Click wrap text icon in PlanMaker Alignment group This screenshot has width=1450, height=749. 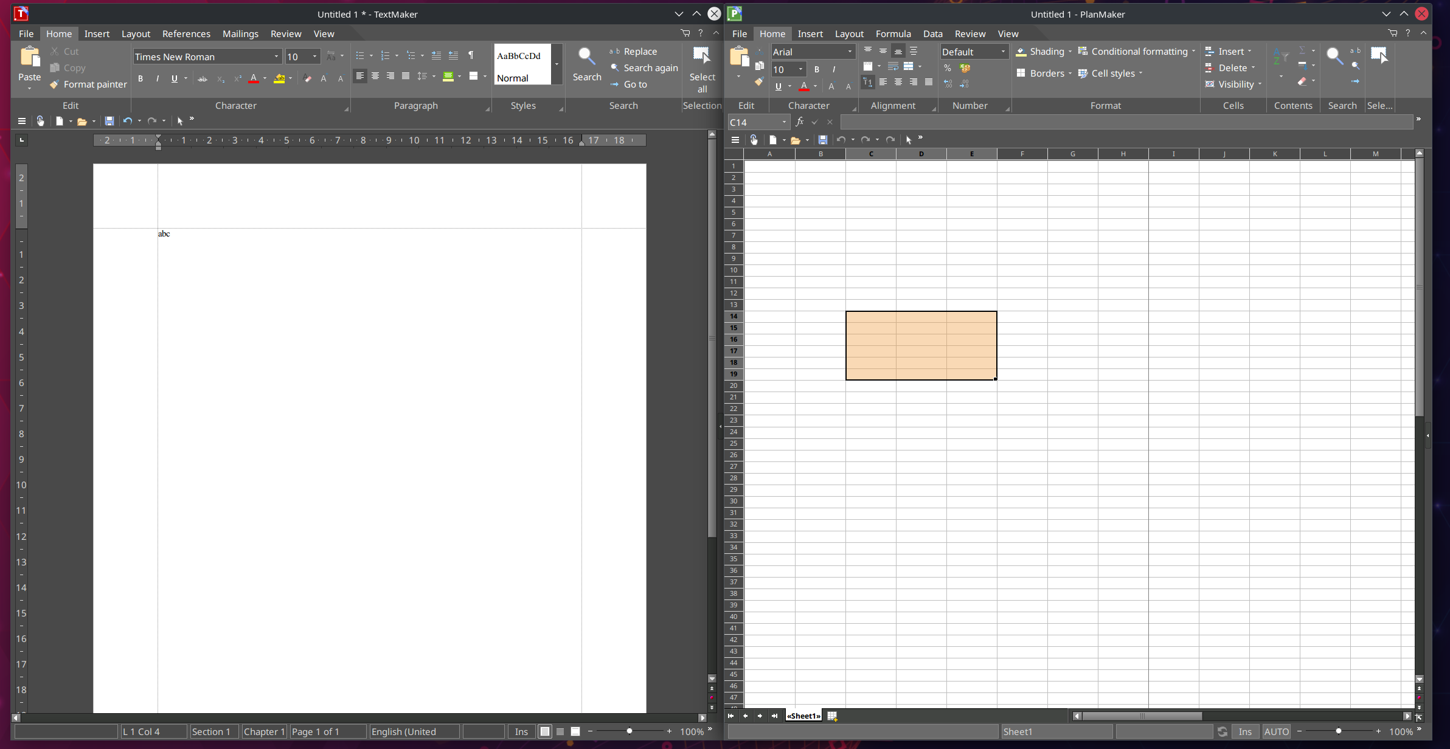[x=893, y=66]
